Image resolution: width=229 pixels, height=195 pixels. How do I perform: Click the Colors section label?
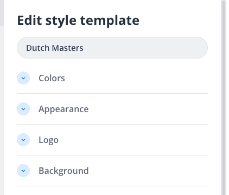coord(52,78)
